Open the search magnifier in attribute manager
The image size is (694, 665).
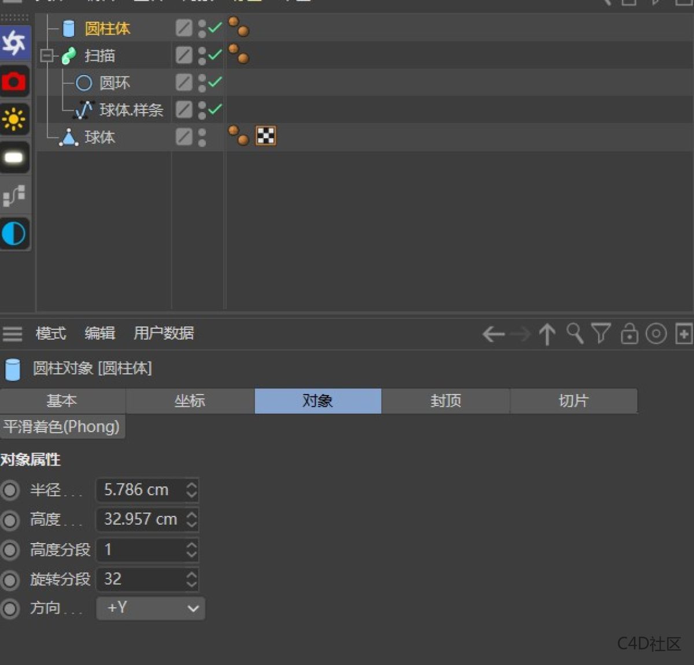point(575,334)
